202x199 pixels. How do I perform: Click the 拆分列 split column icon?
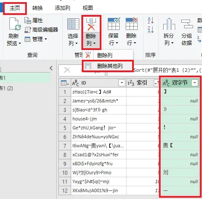pos(169,24)
